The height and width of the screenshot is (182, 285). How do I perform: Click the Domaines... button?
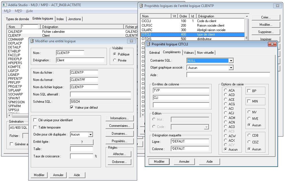tap(120, 134)
